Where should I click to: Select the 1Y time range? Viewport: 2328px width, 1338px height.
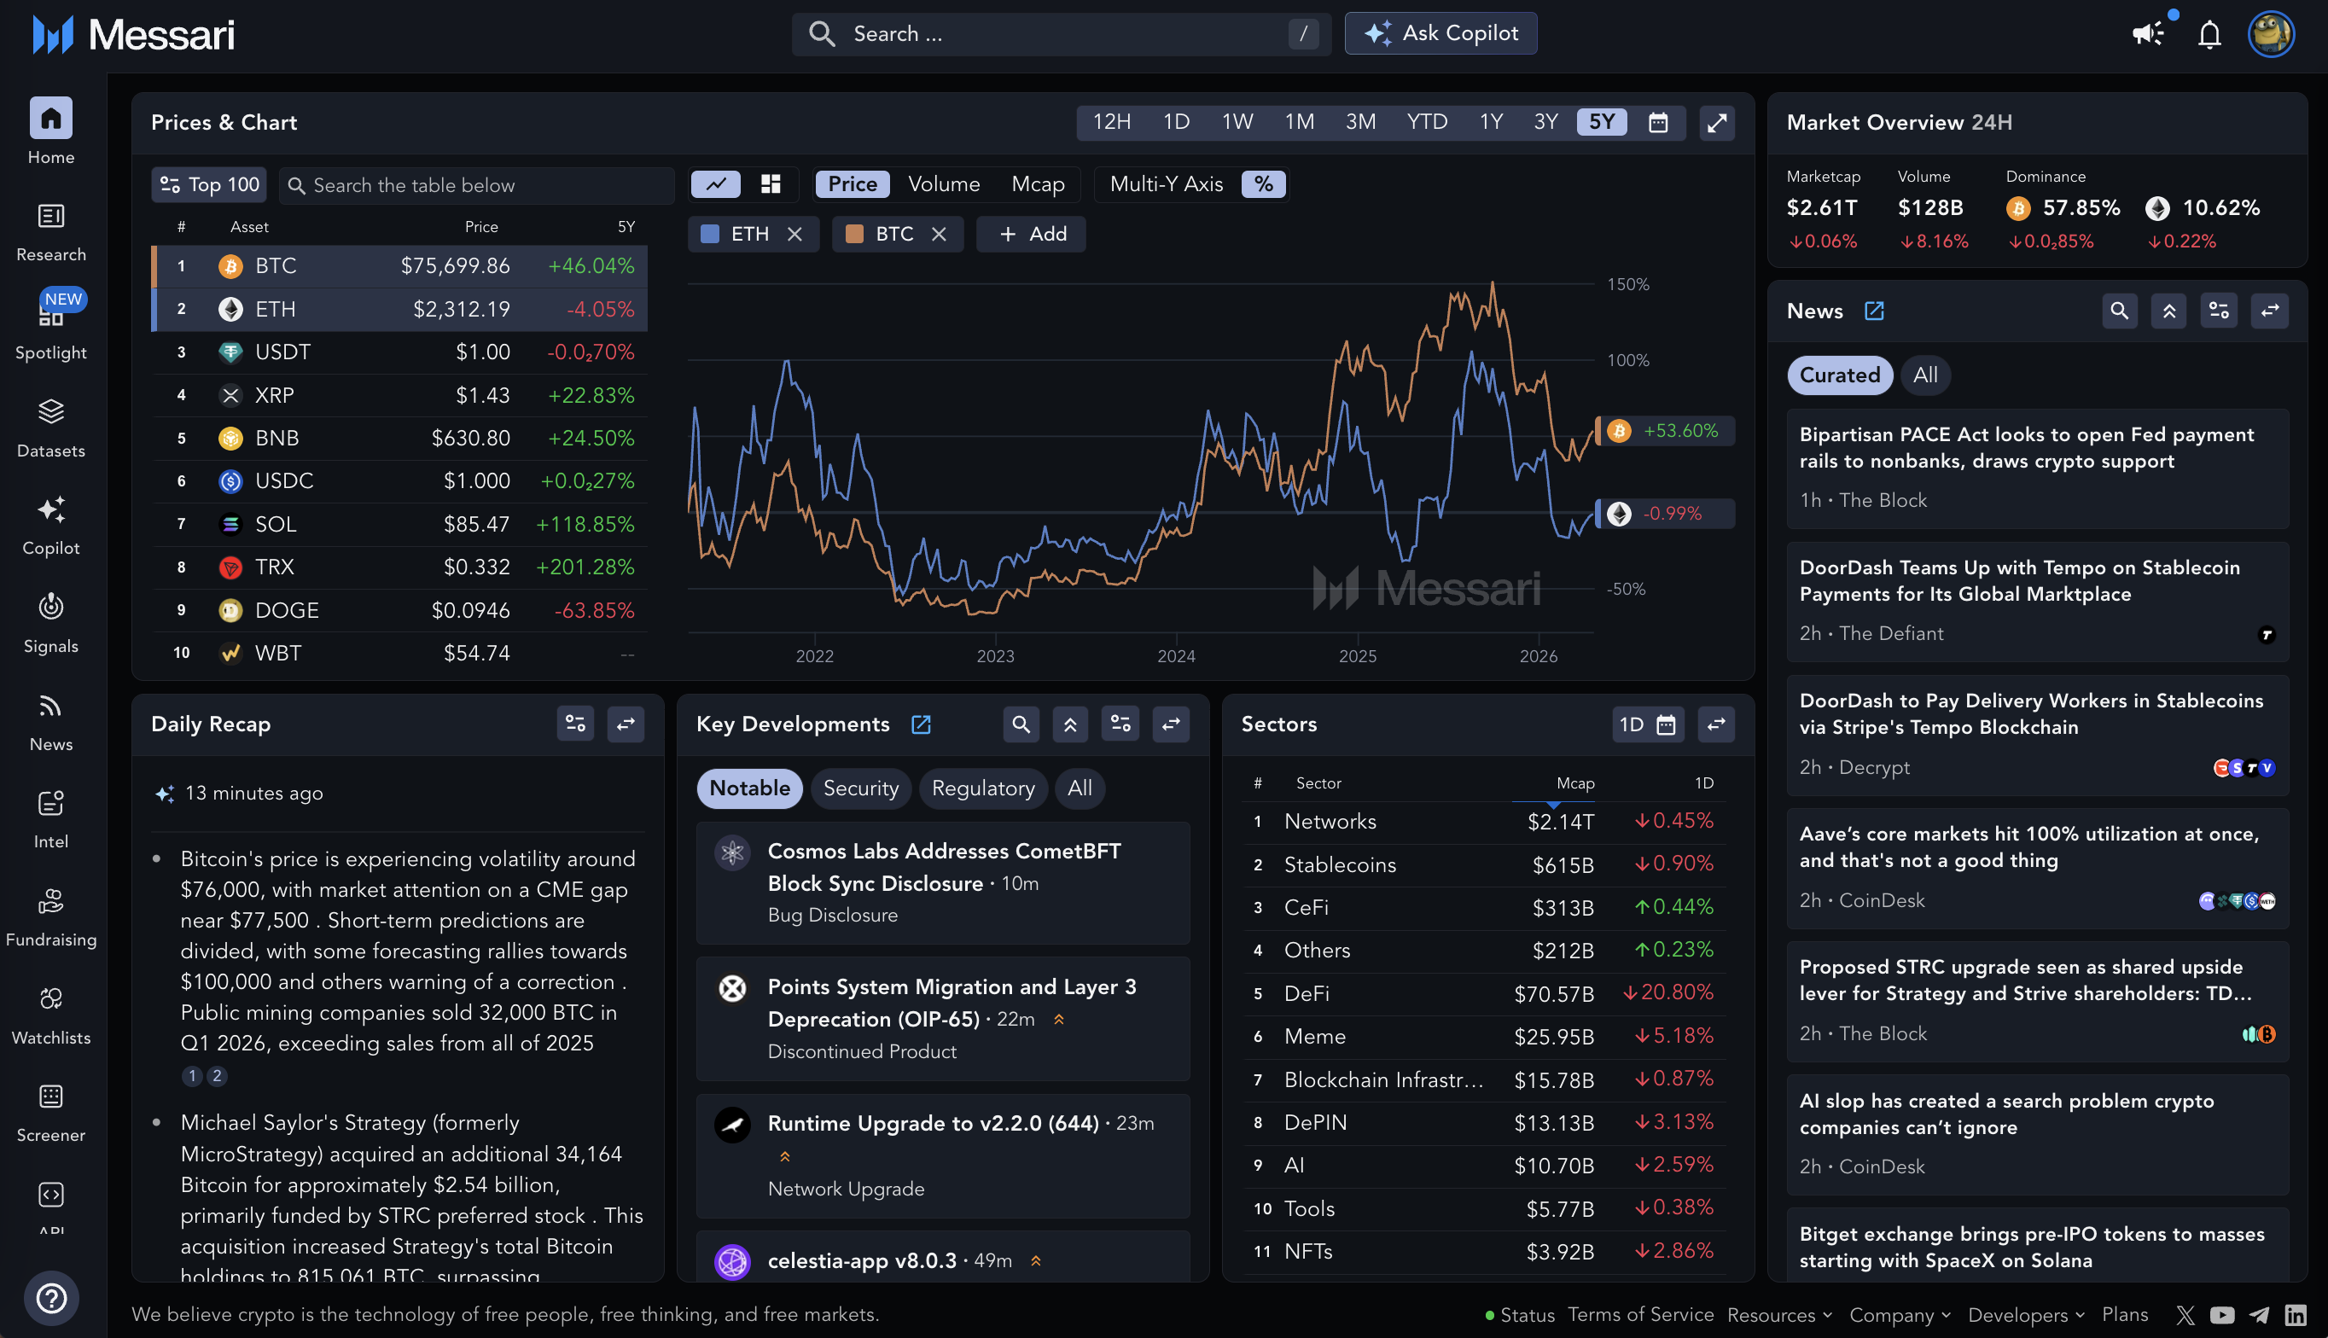coord(1490,122)
